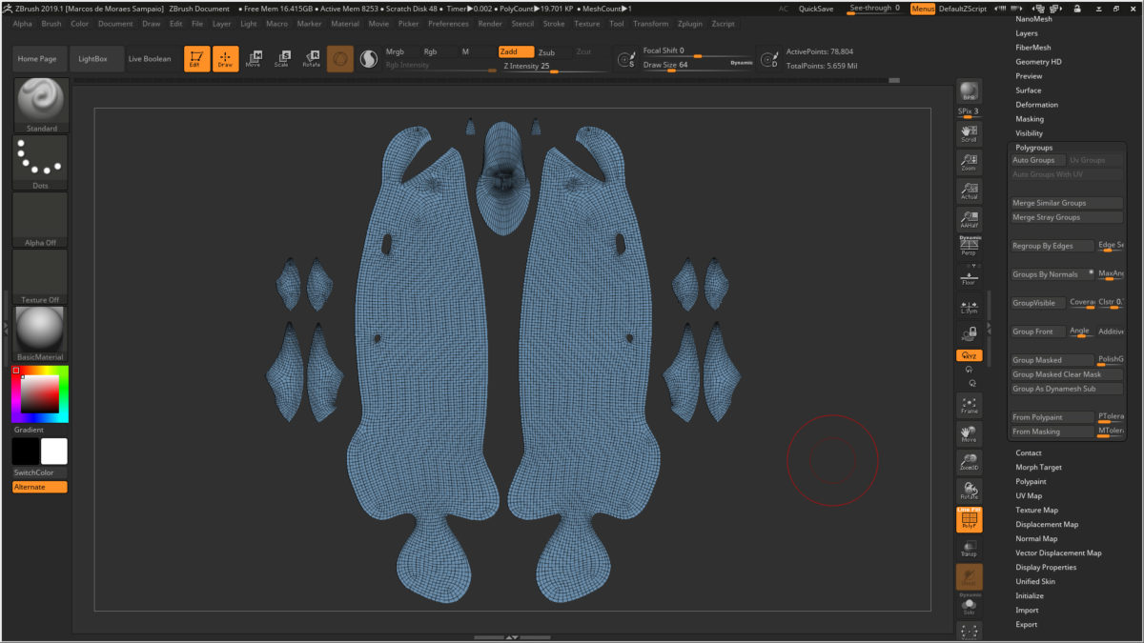Screen dimensions: 1144x643
Task: Expand the Masking subpalette
Action: click(x=1030, y=119)
